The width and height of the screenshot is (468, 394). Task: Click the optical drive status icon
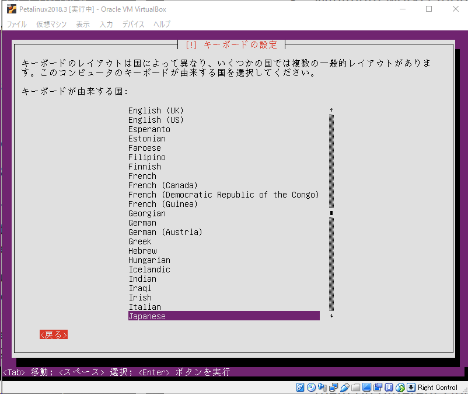pyautogui.click(x=310, y=388)
